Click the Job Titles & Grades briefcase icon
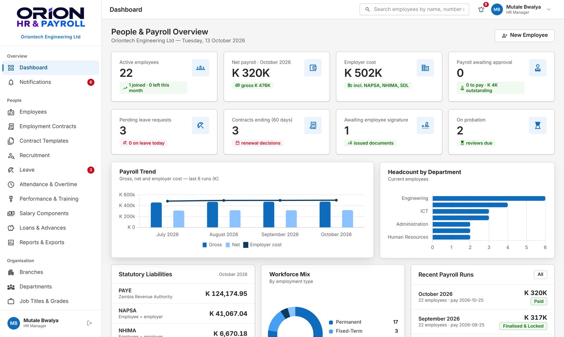Screen dimensions: 564x337 (x=11, y=301)
